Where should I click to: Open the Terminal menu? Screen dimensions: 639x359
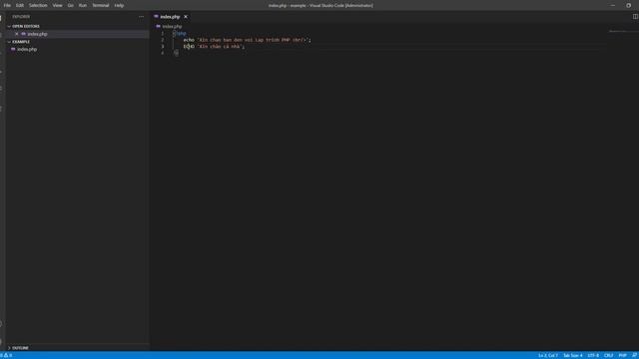(x=100, y=5)
